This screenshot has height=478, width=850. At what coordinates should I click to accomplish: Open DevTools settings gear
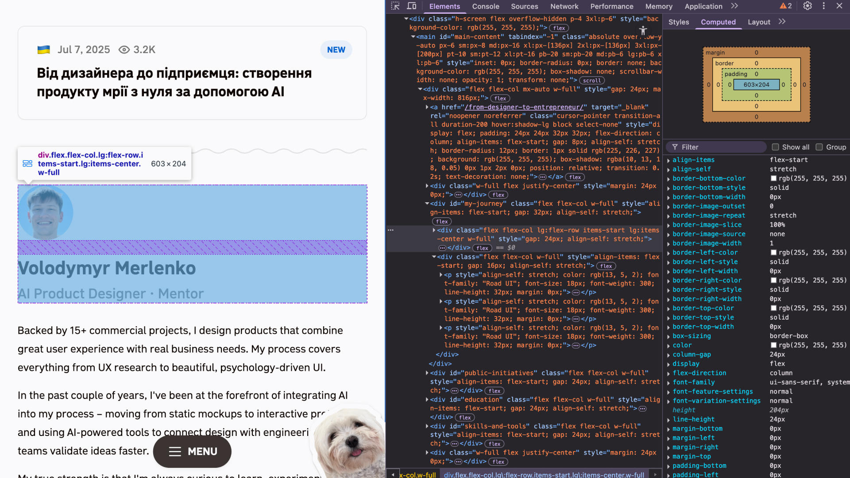807,6
